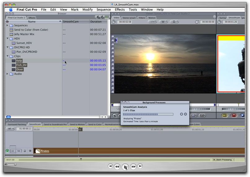Click the V1 auto select toggle icon
250x177 pixels.
click(30, 151)
